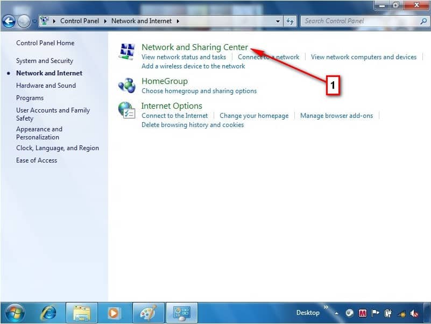Image resolution: width=431 pixels, height=324 pixels.
Task: Expand the root breadcrumb arrow before Control Panel
Action: (54, 21)
